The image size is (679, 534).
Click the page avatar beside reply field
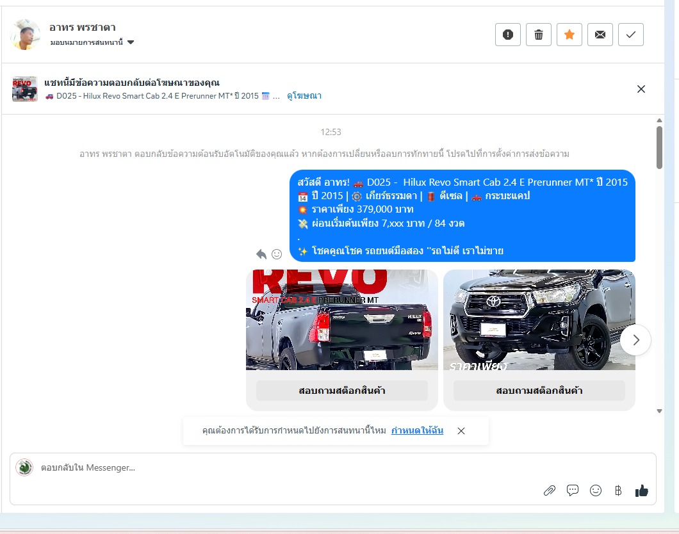tap(24, 467)
